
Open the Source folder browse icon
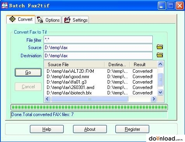click(160, 47)
